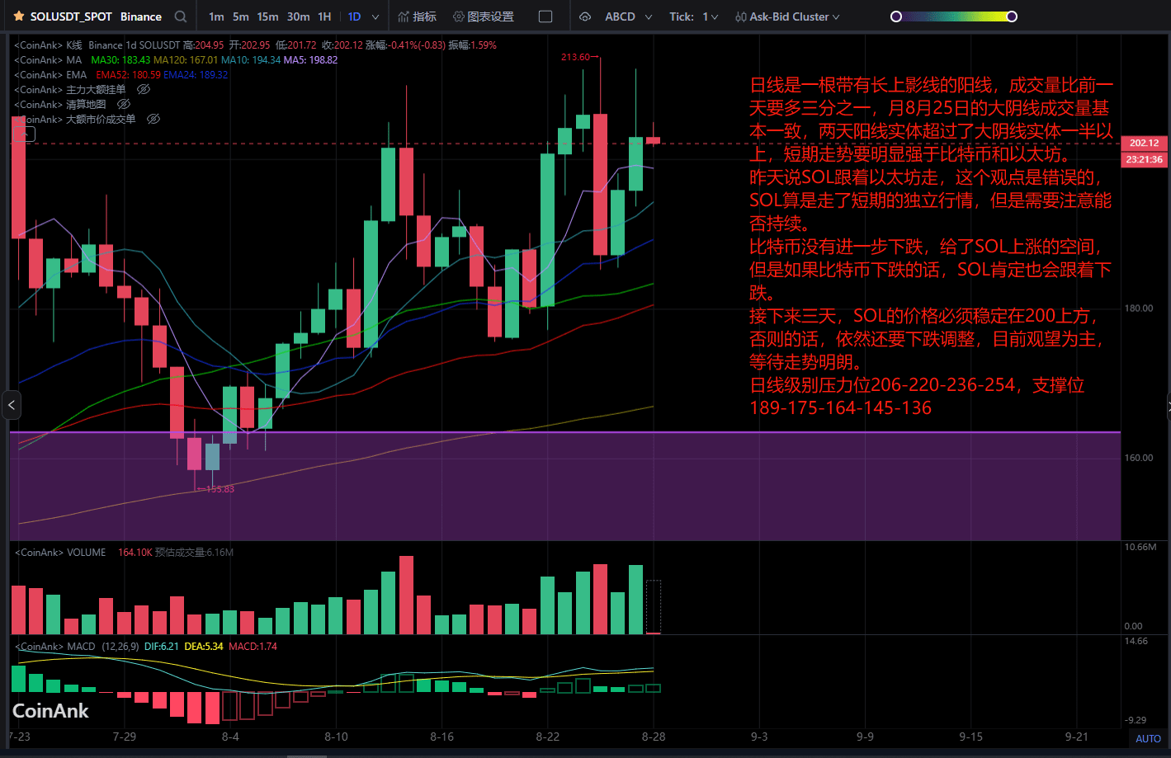
Task: Click the SOLUSDT_SPOT Binance symbol name
Action: tap(96, 16)
